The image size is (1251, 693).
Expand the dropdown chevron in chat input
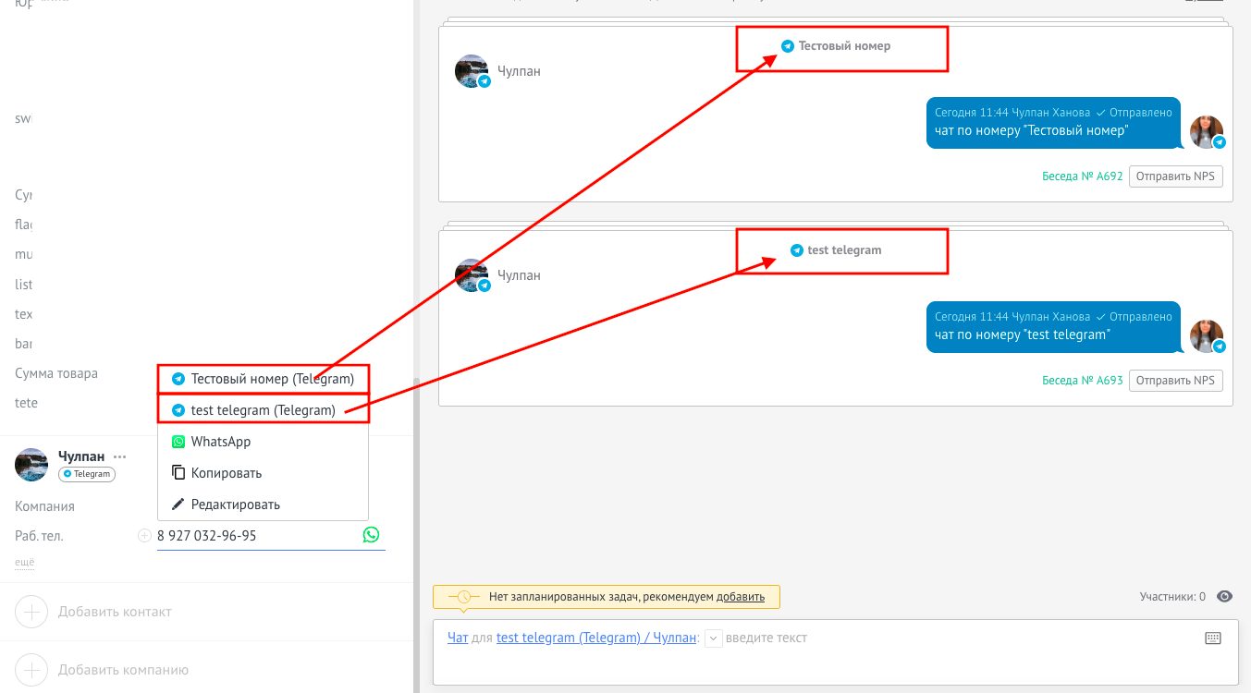(713, 638)
